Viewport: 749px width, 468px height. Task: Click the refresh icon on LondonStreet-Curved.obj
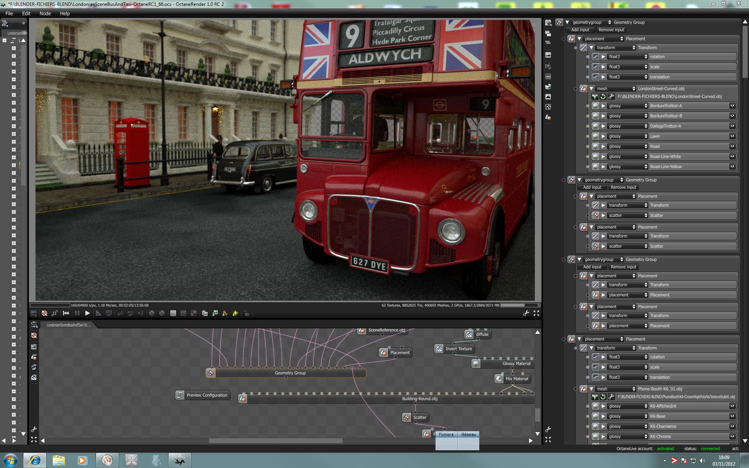pos(603,96)
